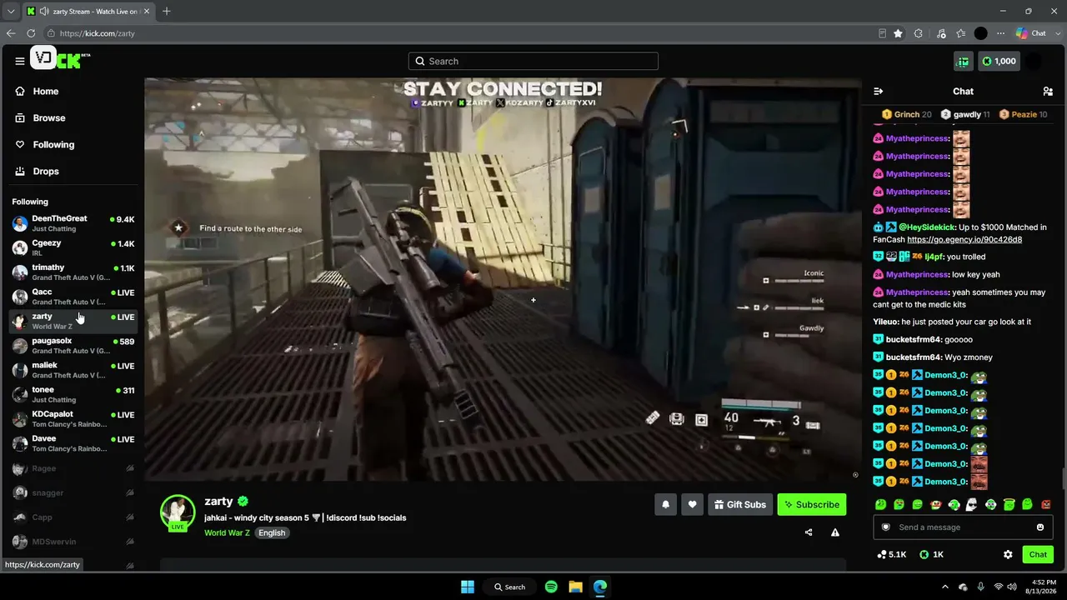1067x600 pixels.
Task: Share the stream via share icon
Action: 809,532
